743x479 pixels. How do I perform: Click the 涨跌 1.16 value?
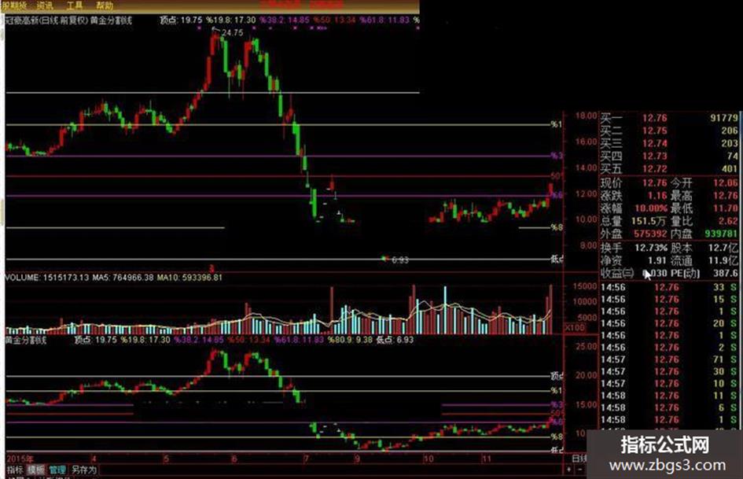pos(658,195)
